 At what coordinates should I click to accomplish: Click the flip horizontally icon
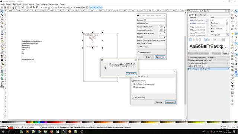pos(19,7)
